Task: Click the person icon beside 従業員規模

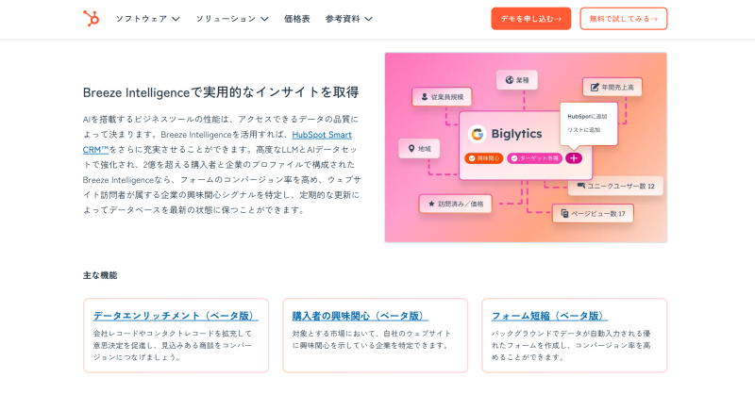Action: point(424,97)
